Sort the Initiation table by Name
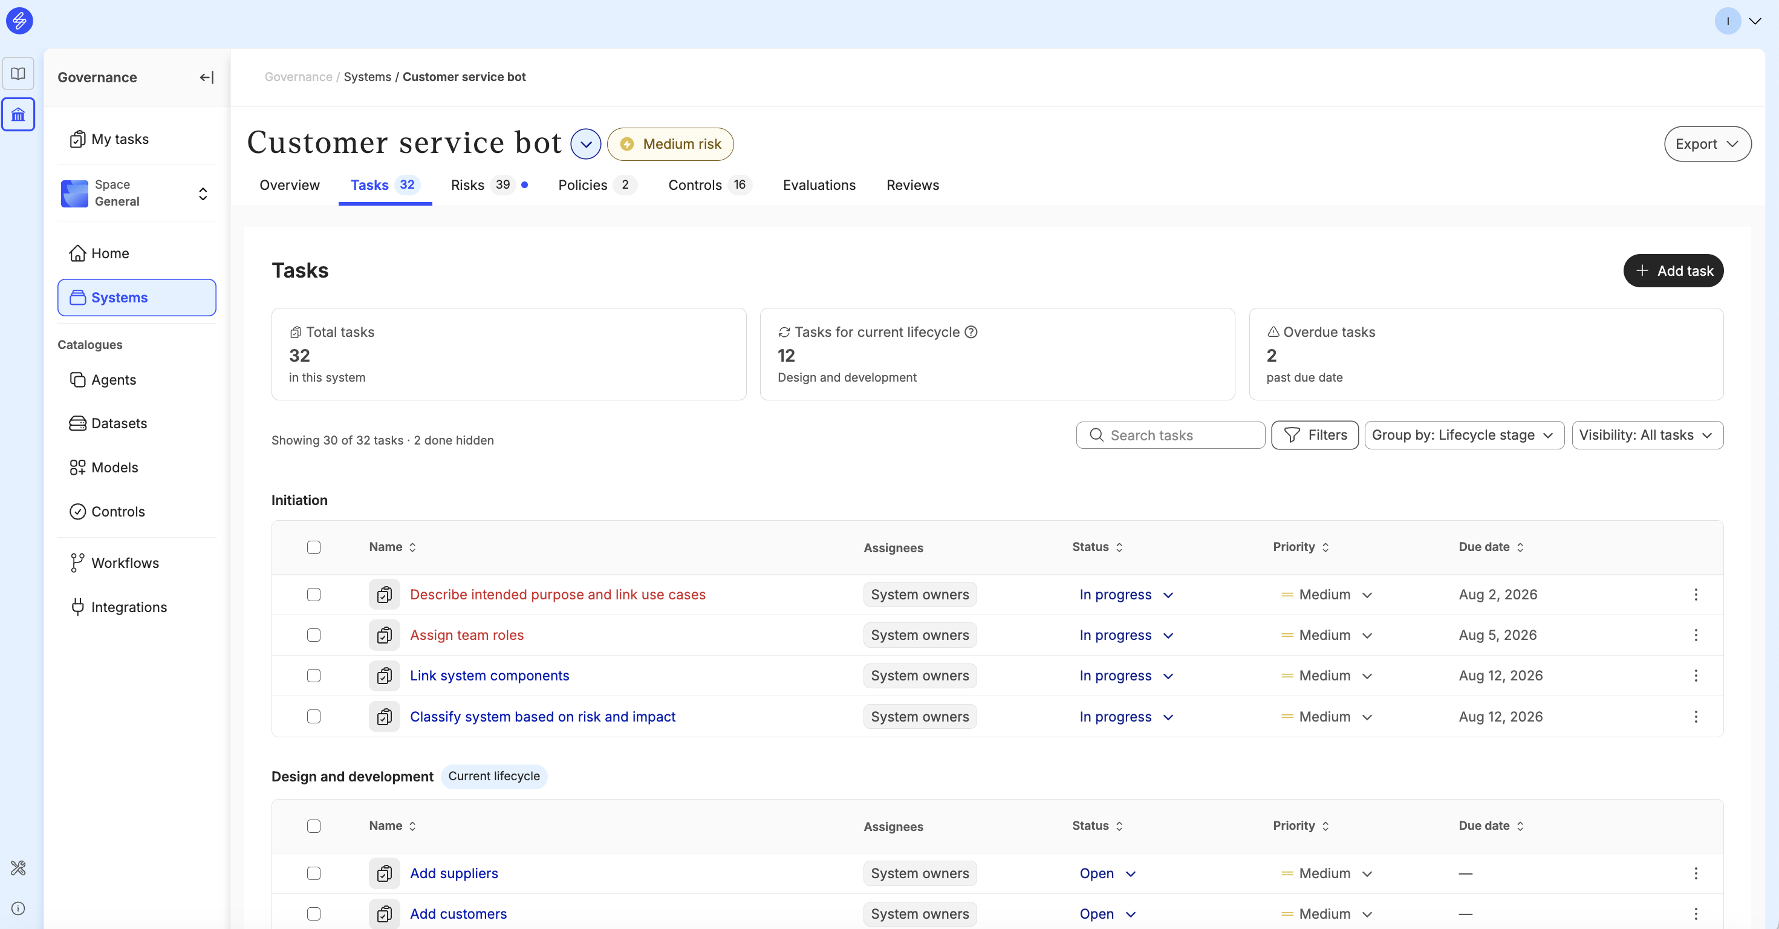 (x=393, y=547)
